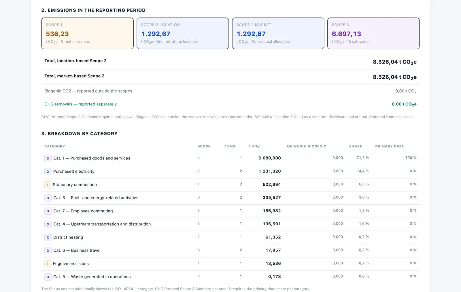Click the '2. EMISSIONS IN THE REPORTING PERIOD' heading

click(x=93, y=10)
